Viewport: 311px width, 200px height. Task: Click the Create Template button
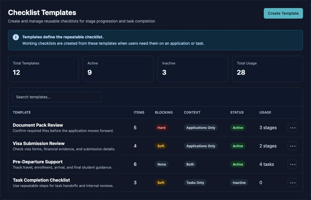pos(283,13)
